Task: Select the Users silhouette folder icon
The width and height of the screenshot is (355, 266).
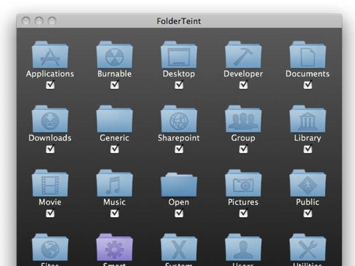Action: pyautogui.click(x=243, y=247)
